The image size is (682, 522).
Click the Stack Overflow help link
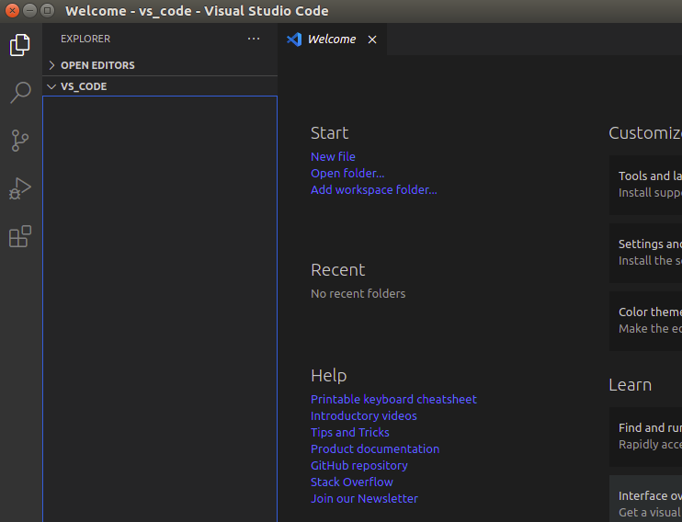352,482
